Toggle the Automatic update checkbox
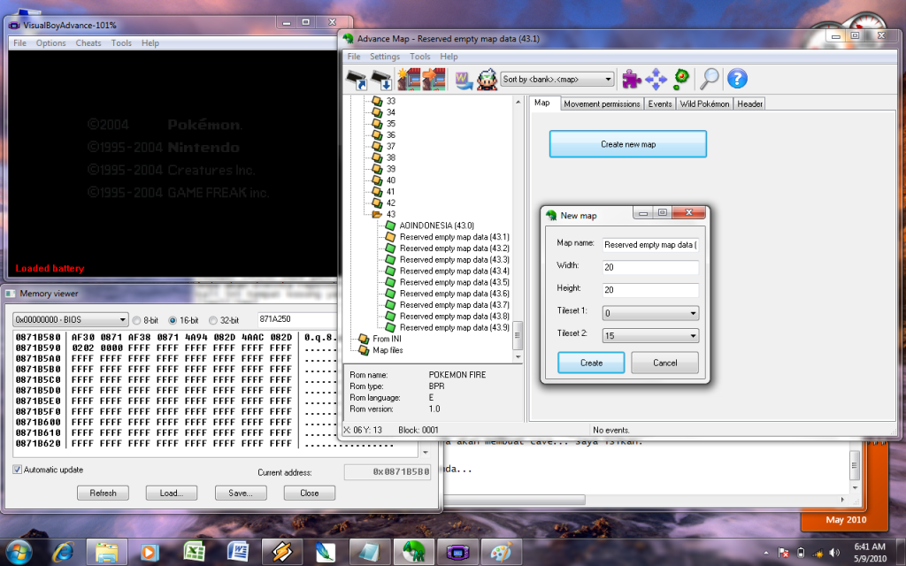This screenshot has width=906, height=566. [18, 470]
